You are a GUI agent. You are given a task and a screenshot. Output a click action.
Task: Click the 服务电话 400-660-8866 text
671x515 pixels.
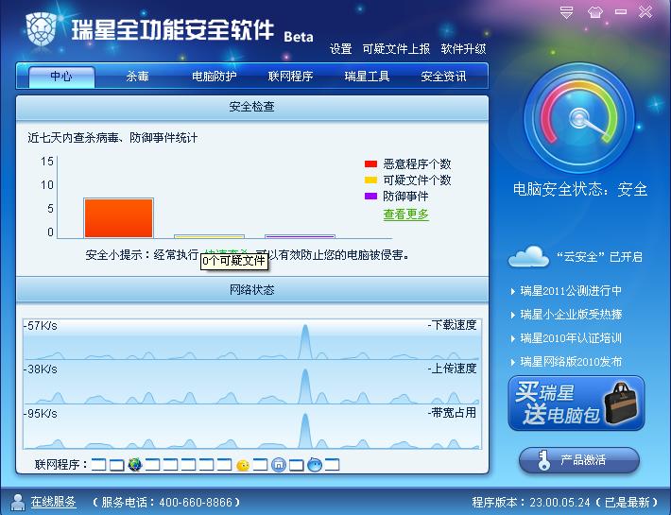166,502
